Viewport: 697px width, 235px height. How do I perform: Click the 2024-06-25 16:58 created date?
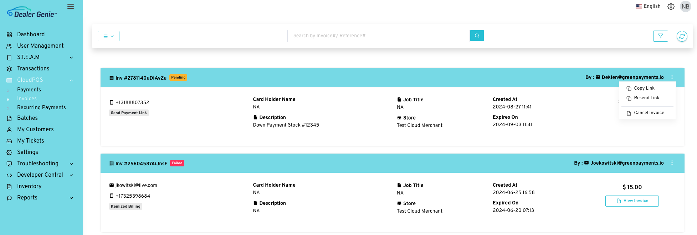pyautogui.click(x=513, y=192)
